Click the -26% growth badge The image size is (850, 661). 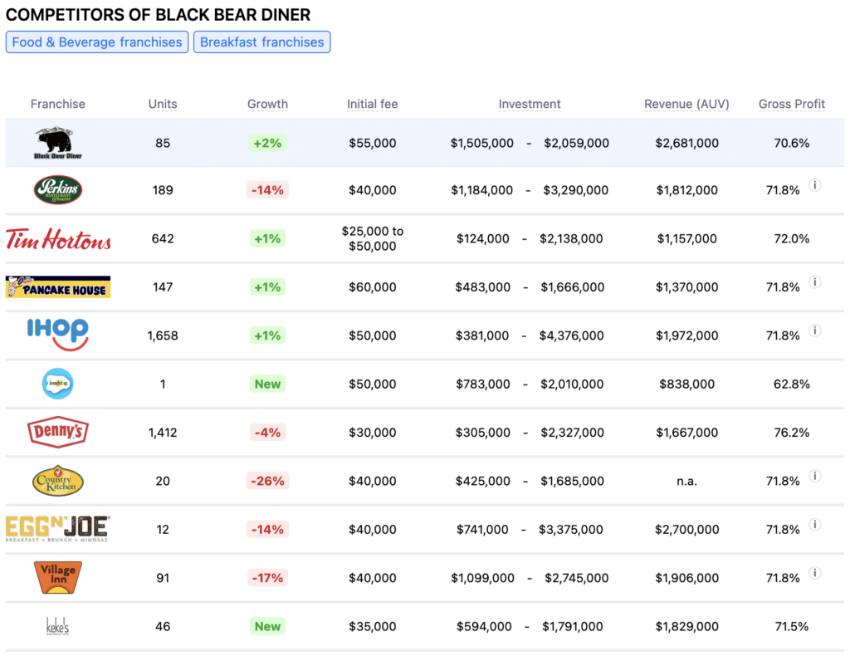(x=267, y=481)
